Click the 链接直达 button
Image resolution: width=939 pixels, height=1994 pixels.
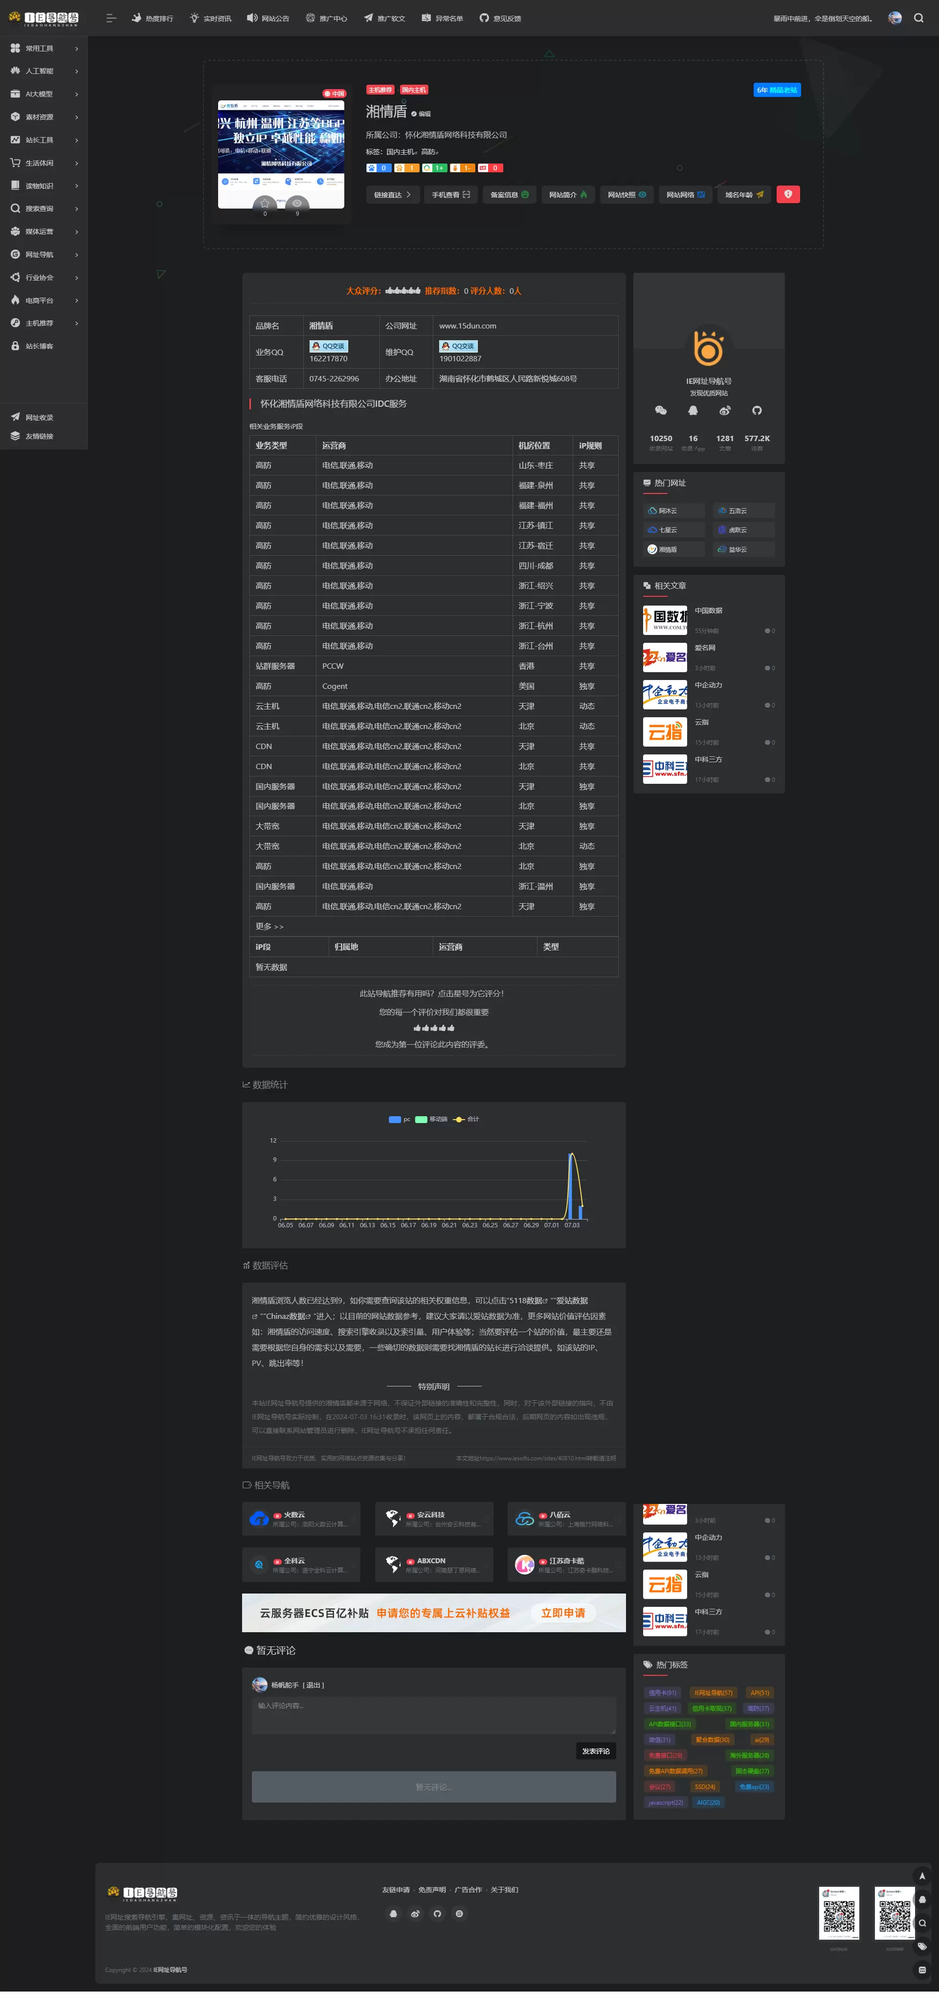(x=393, y=195)
